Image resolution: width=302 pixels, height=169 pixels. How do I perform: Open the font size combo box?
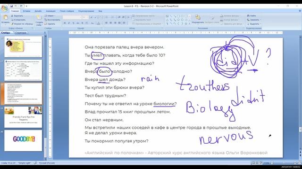(85, 17)
